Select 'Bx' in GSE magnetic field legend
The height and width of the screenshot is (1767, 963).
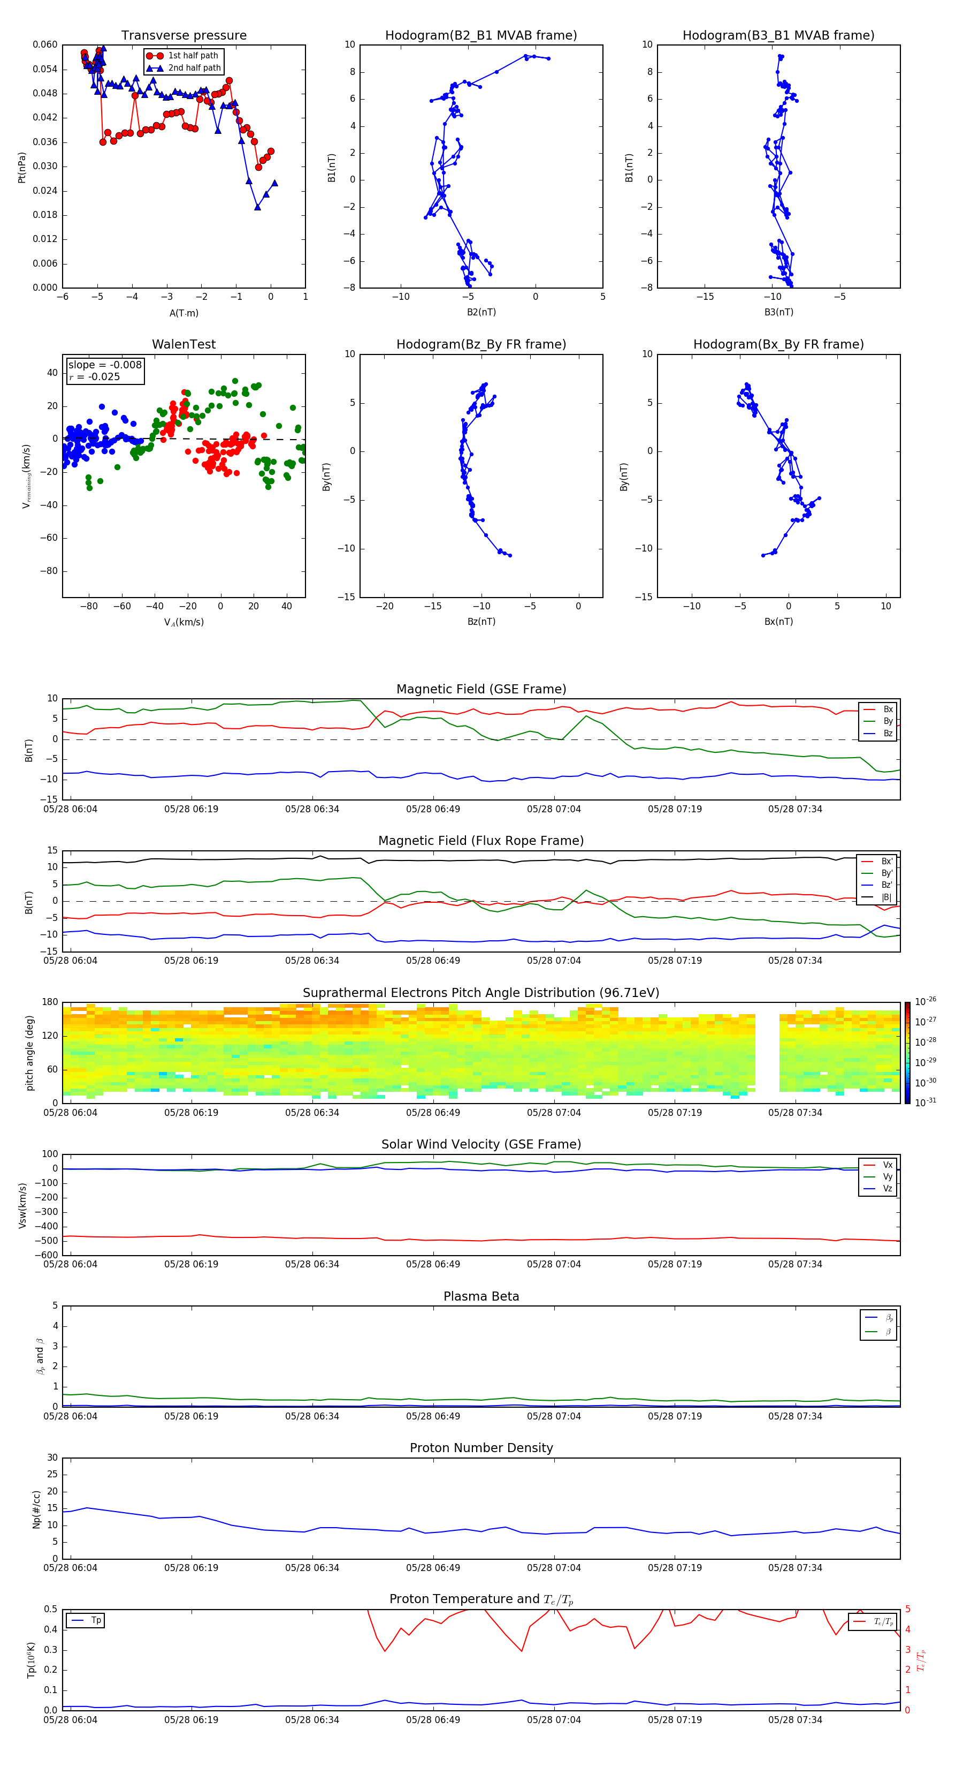tap(878, 709)
